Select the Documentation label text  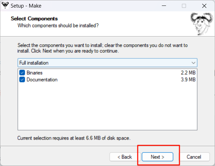[x=42, y=80]
